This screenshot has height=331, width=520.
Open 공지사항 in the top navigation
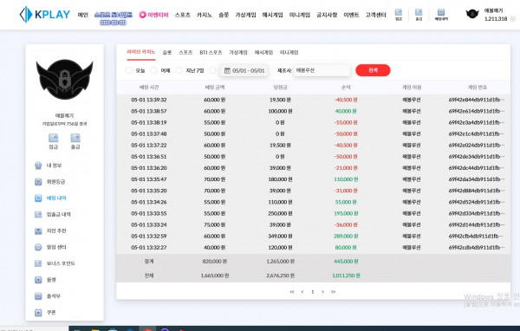tap(327, 15)
